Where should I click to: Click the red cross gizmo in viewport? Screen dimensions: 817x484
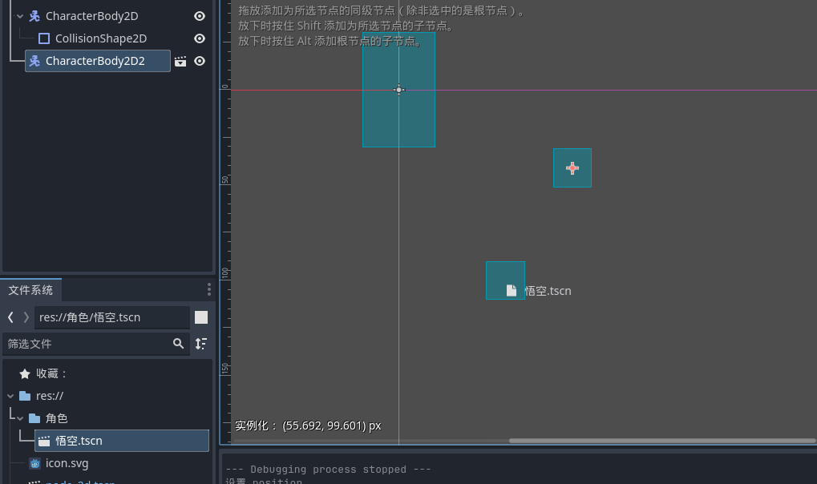572,167
